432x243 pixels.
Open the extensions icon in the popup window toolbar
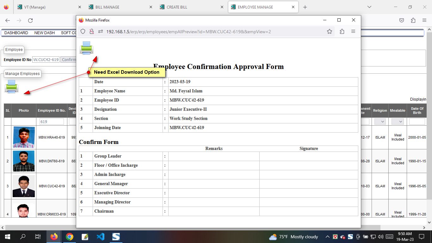coord(342,32)
